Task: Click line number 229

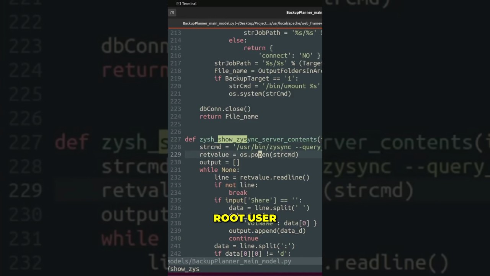Action: pyautogui.click(x=175, y=154)
